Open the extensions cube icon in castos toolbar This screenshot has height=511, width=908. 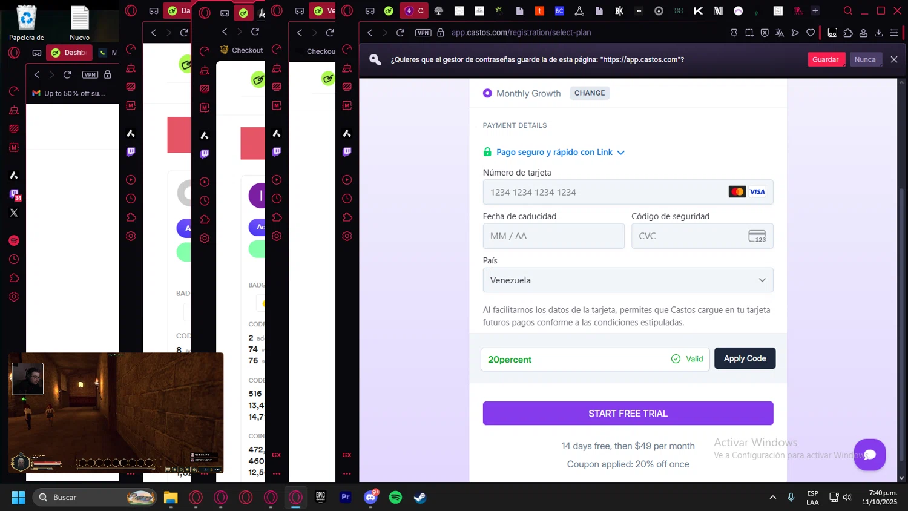coord(848,33)
